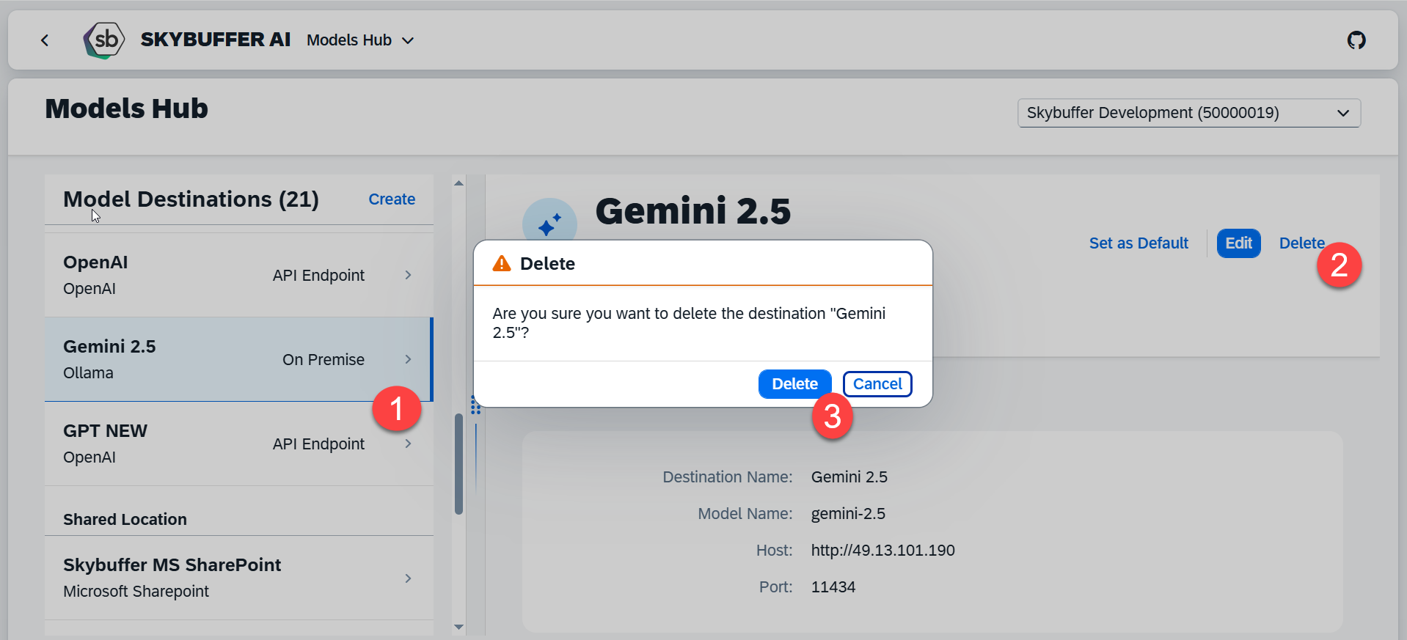This screenshot has width=1407, height=640.
Task: Click the splitter grip dots handle
Action: (475, 405)
